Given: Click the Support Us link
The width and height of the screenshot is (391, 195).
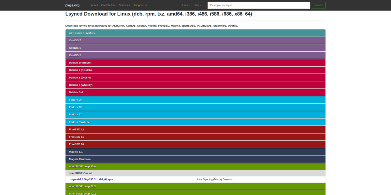Looking at the screenshot, I should pos(140,5).
